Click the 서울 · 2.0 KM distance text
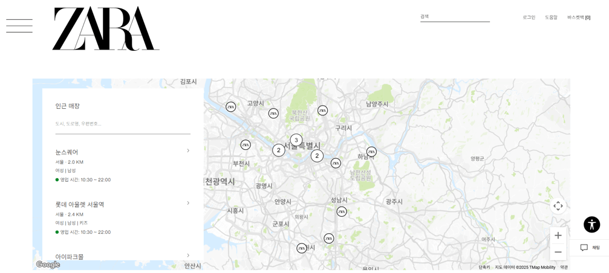The image size is (609, 273). tap(69, 162)
